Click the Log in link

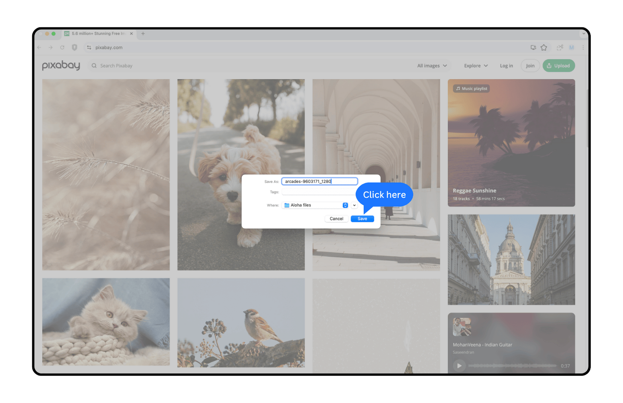(506, 66)
